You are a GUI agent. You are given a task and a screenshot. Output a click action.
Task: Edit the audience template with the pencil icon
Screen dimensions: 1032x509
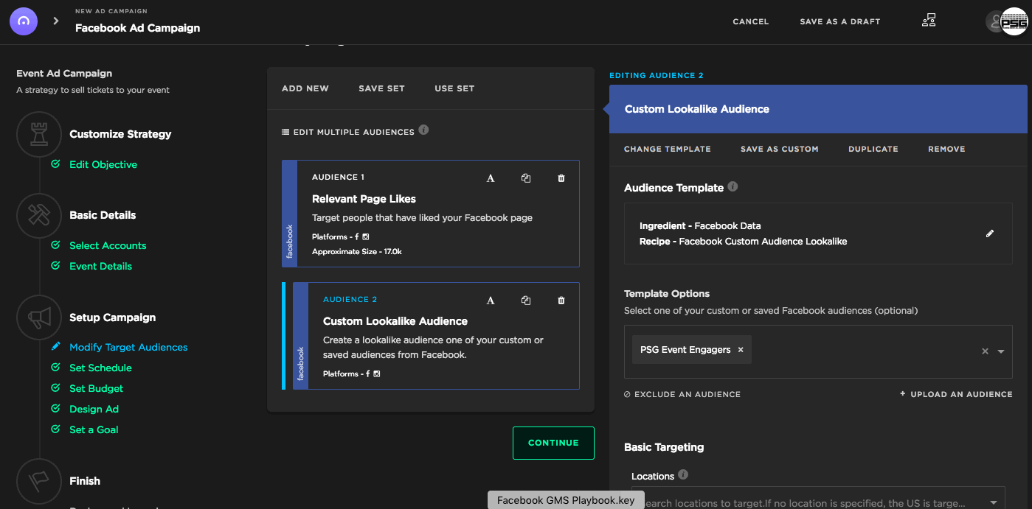[x=990, y=234]
